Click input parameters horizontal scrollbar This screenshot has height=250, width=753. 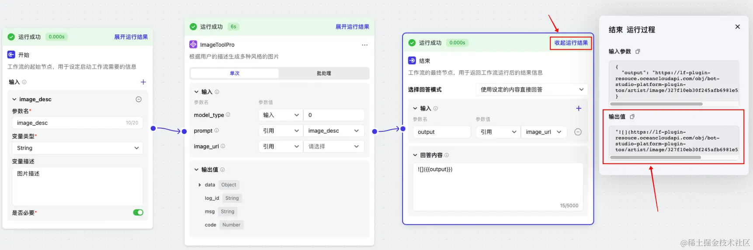pos(657,104)
